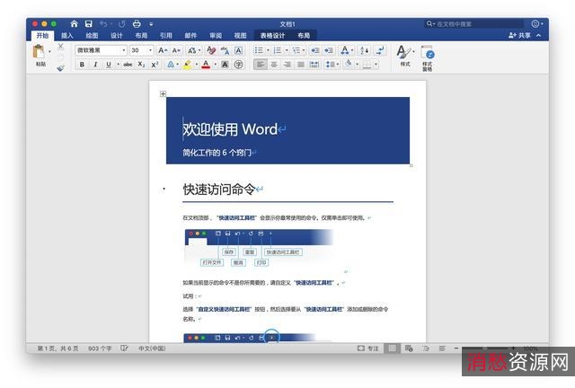575x388 pixels.
Task: Toggle underline formatting
Action: click(109, 65)
